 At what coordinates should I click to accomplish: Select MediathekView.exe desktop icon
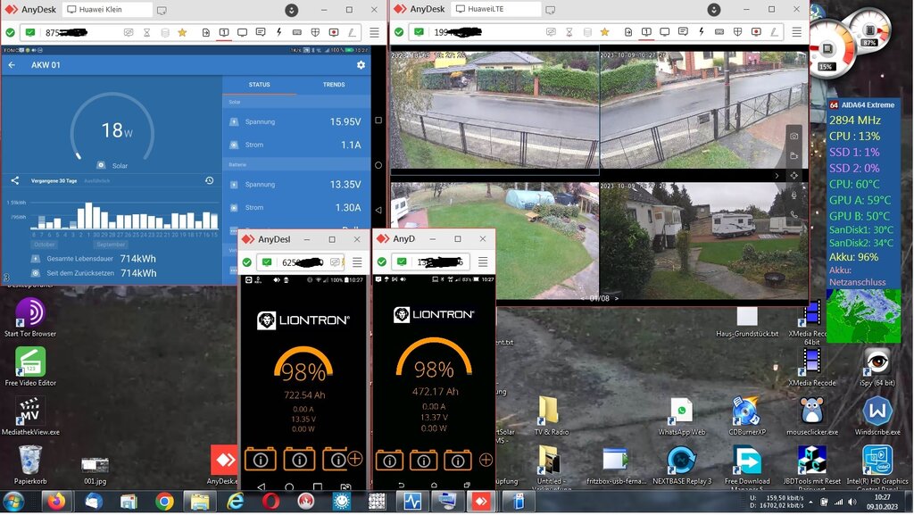pyautogui.click(x=29, y=416)
